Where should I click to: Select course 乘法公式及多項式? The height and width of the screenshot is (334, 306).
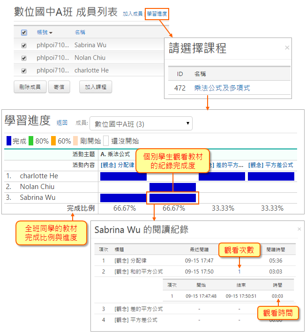(x=222, y=88)
